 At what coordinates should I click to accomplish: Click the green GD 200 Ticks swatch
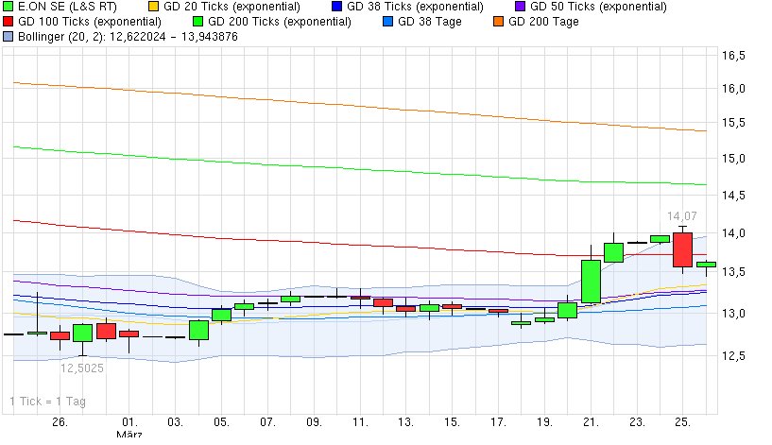pyautogui.click(x=197, y=22)
